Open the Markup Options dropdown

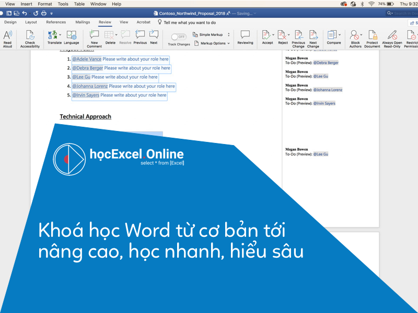click(x=212, y=43)
